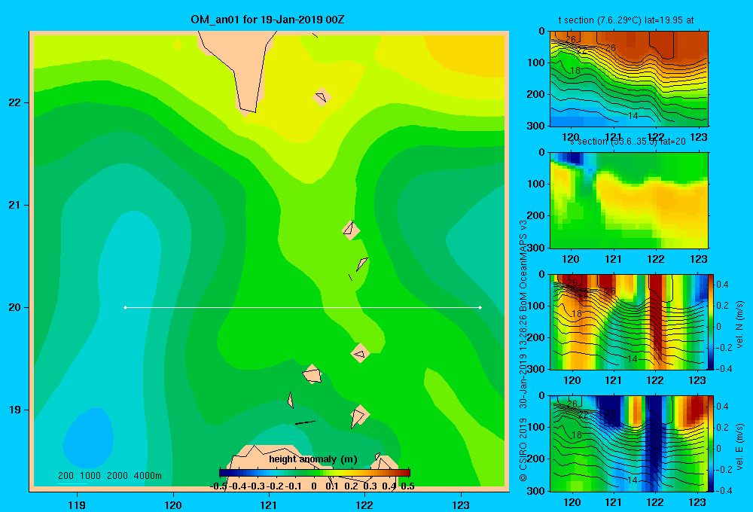Click the blue low-anomaly patch near 19N 119E
Image resolution: width=753 pixels, height=512 pixels.
click(x=89, y=438)
